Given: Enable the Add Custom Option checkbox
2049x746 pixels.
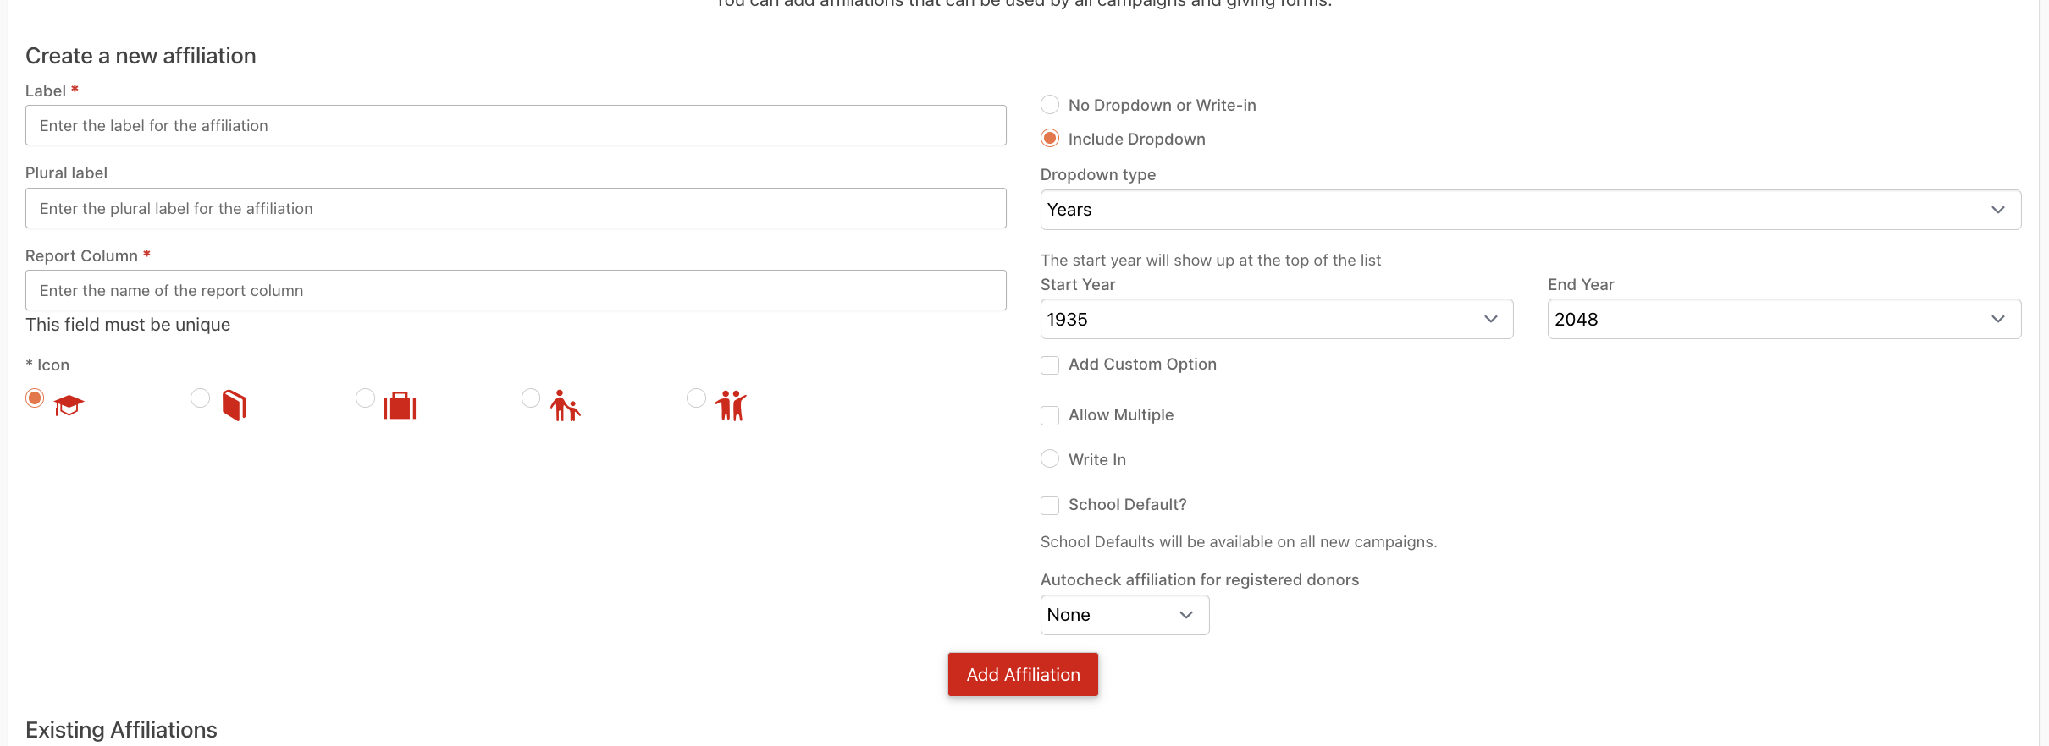Looking at the screenshot, I should [1050, 365].
